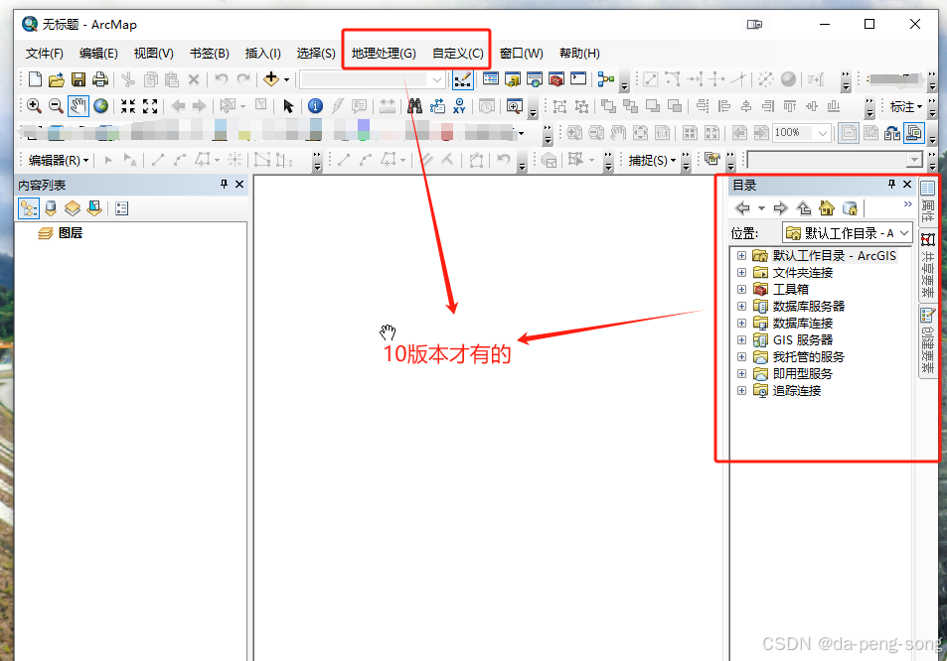Go to default geodatabase in Catalog toolbar
Screen dimensions: 947x661
click(x=850, y=208)
